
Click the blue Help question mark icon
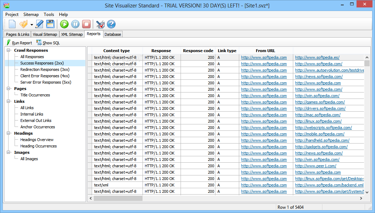[111, 24]
